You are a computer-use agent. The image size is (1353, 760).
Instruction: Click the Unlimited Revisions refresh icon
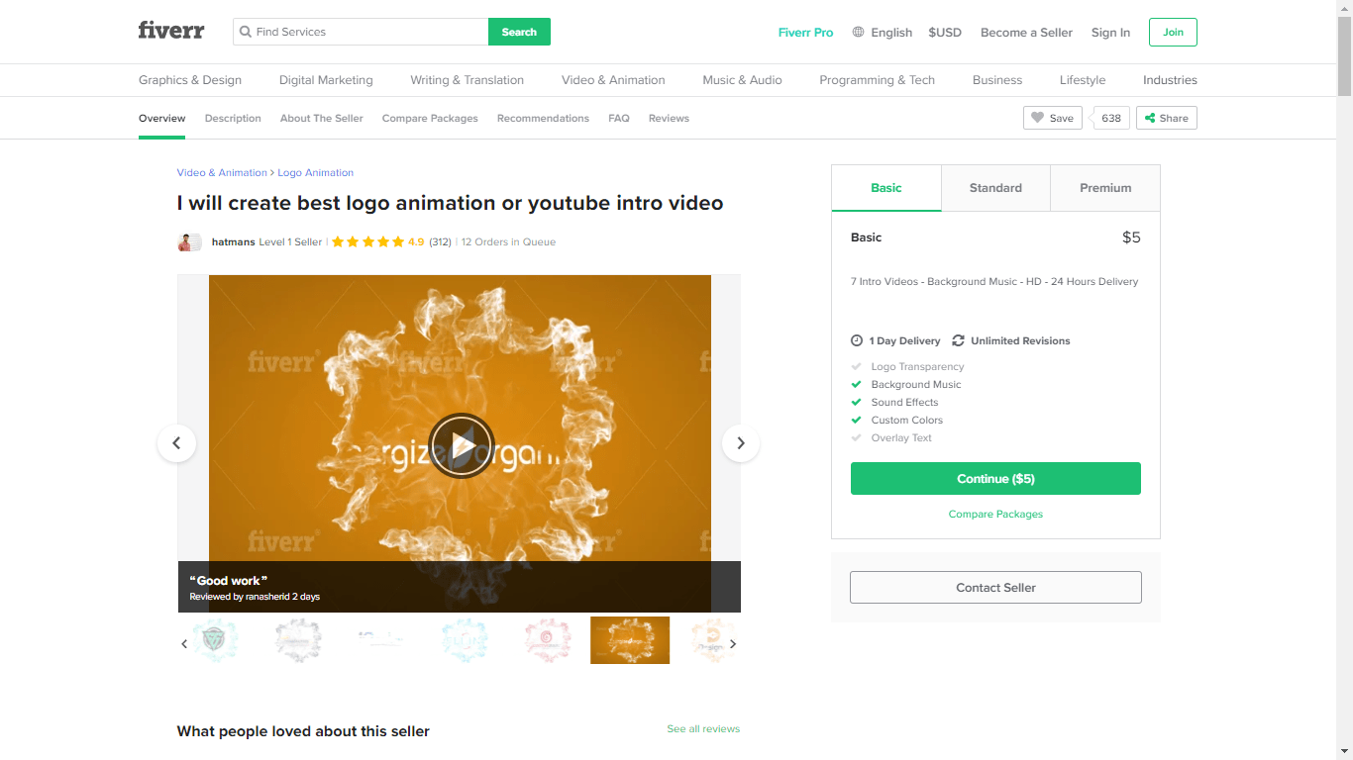click(x=958, y=340)
